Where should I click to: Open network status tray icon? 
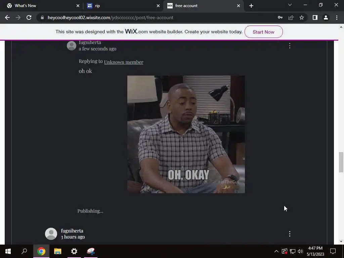click(293, 251)
